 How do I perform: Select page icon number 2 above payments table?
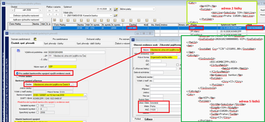pos(61,20)
